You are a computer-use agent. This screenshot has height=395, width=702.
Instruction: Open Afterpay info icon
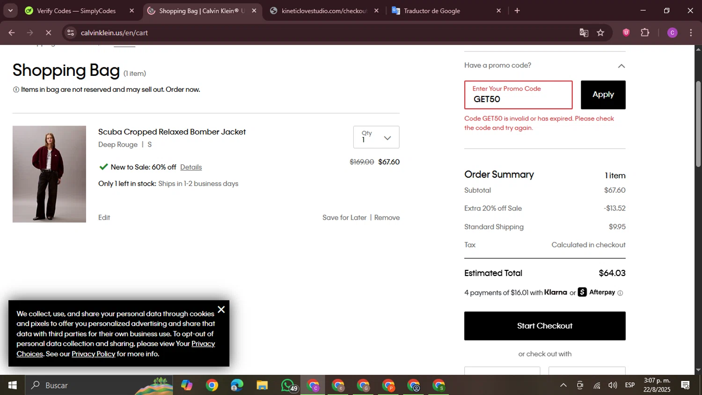tap(620, 293)
